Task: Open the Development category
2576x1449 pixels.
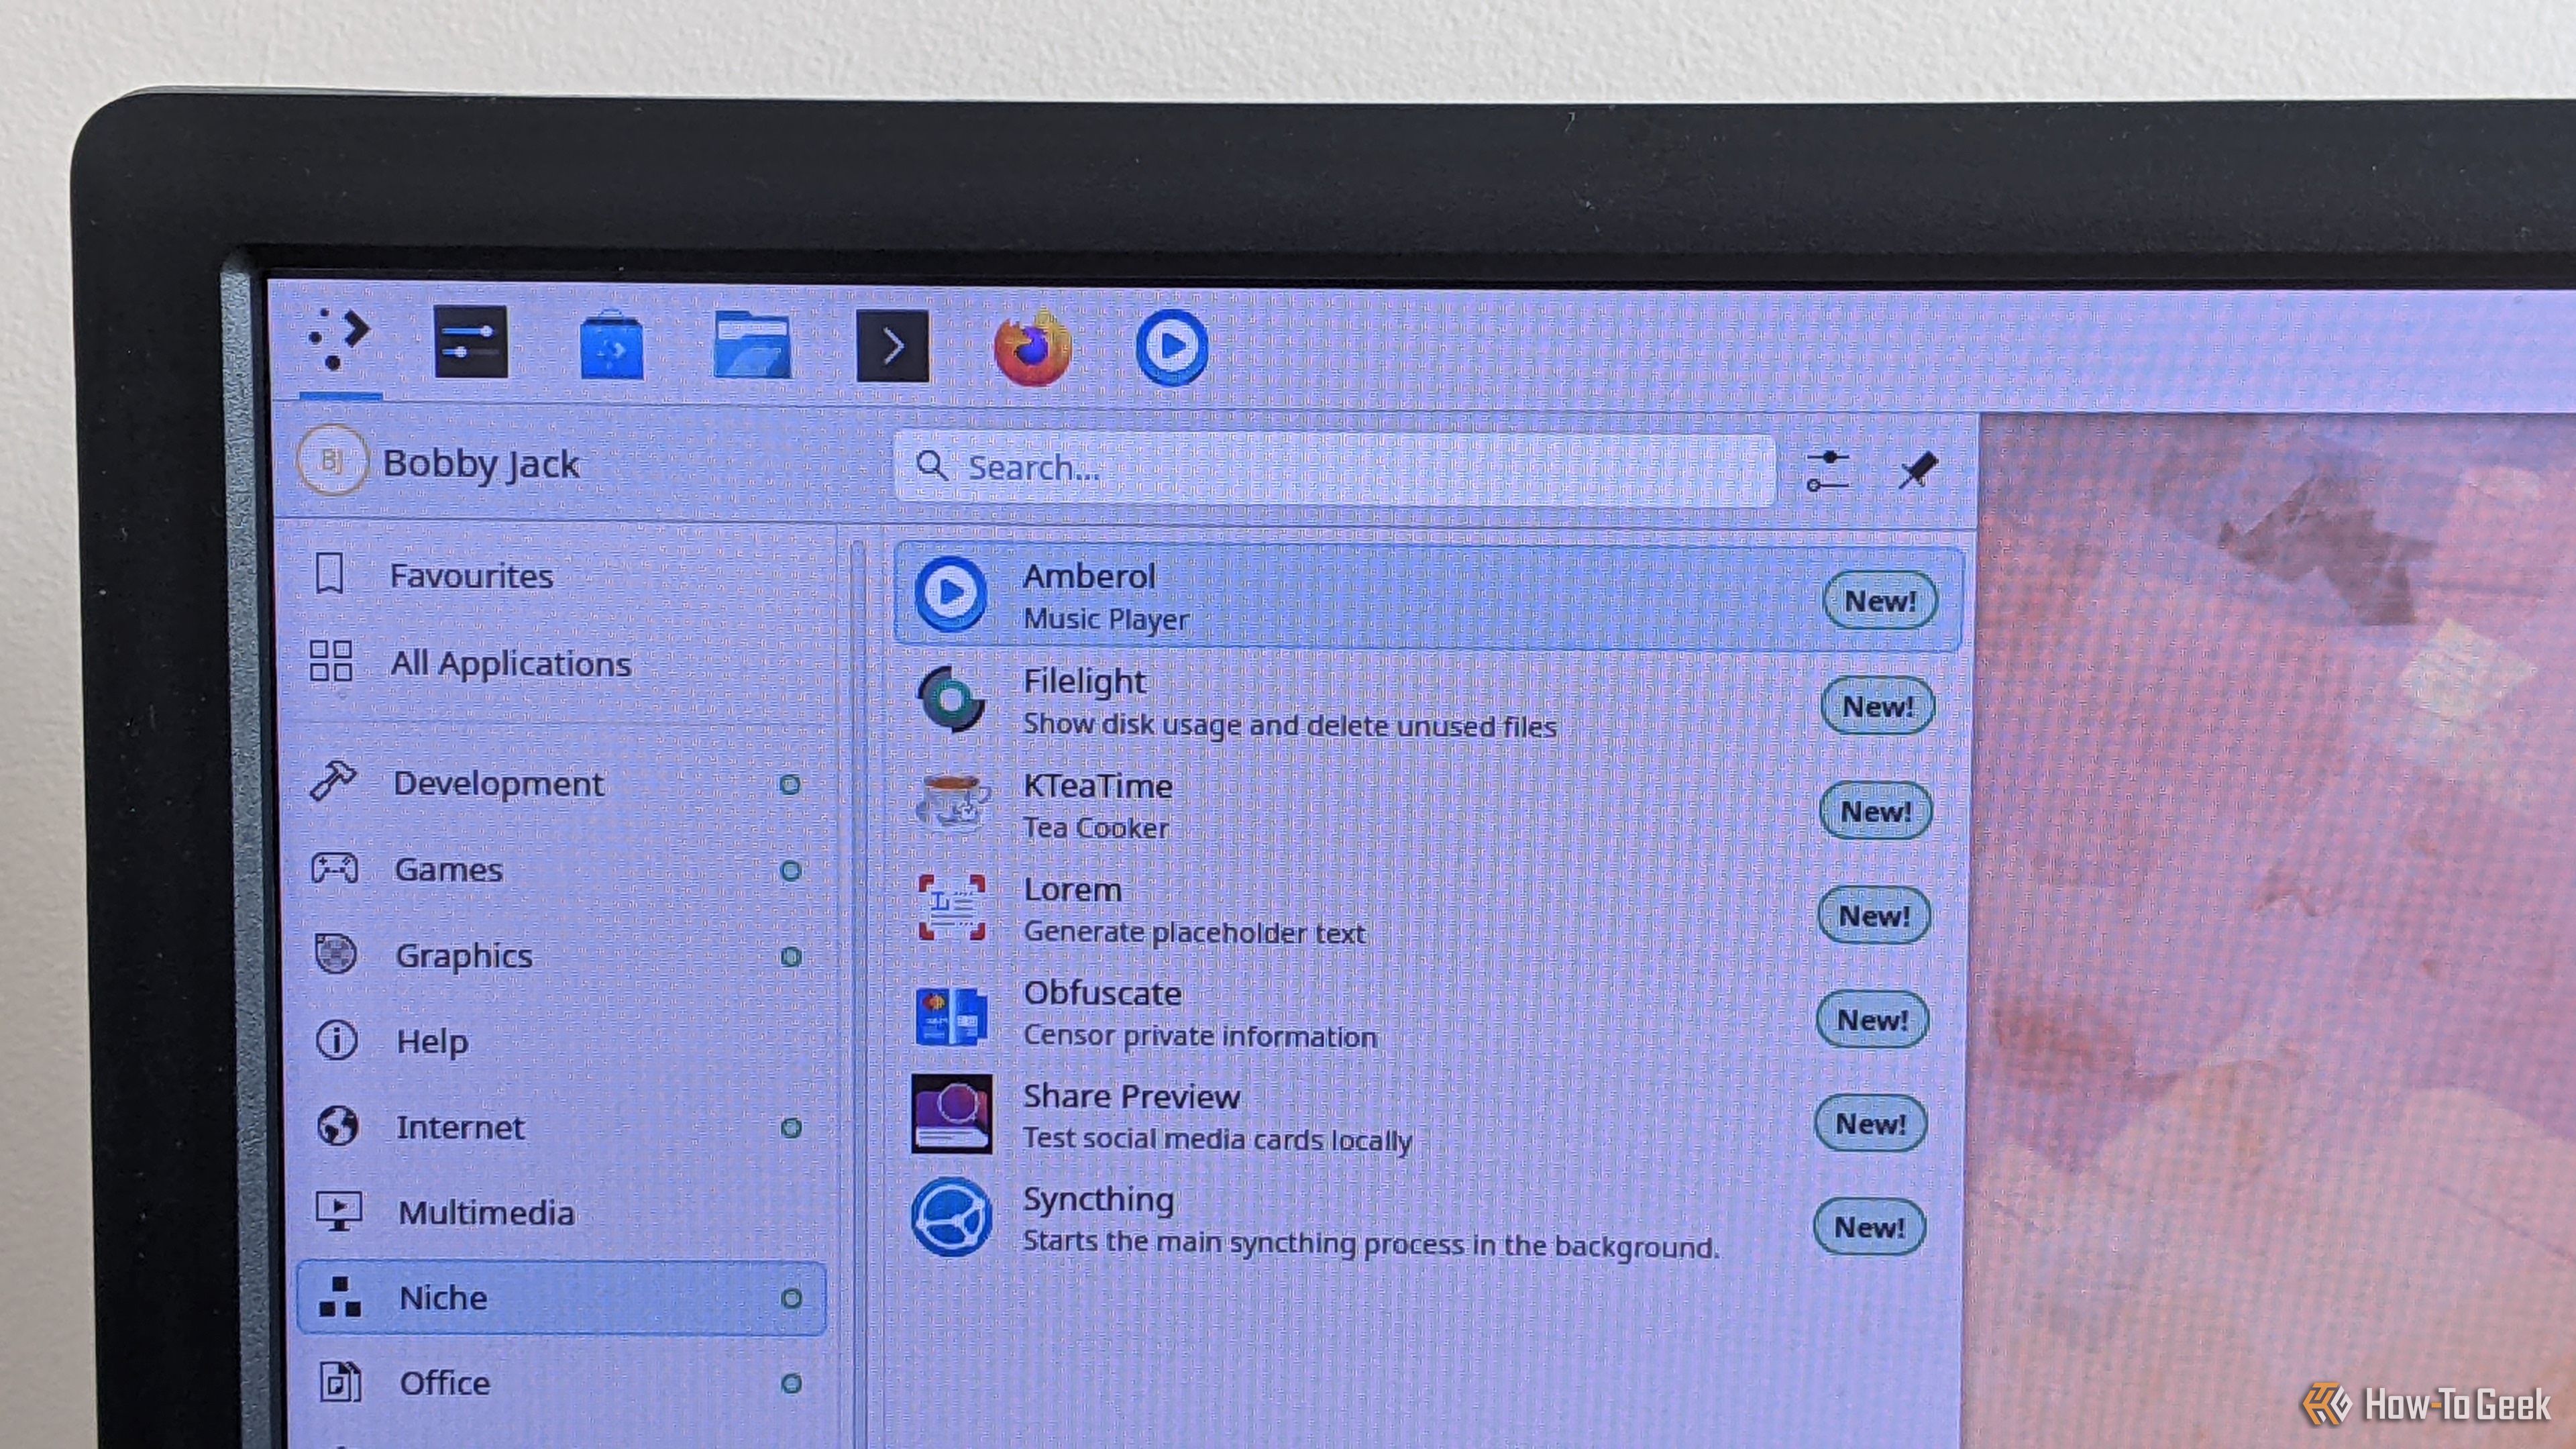Action: pos(560,783)
